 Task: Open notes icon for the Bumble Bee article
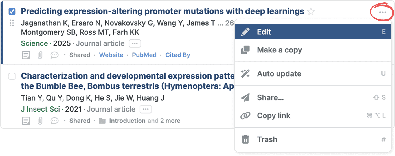[x=26, y=121]
